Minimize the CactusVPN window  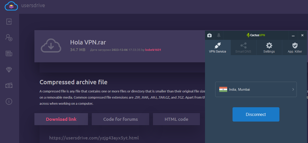pyautogui.click(x=293, y=35)
